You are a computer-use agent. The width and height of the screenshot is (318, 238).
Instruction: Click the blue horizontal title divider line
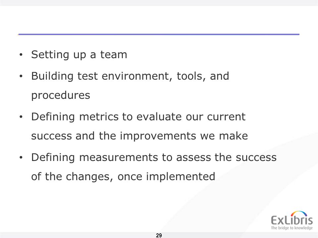(159, 34)
